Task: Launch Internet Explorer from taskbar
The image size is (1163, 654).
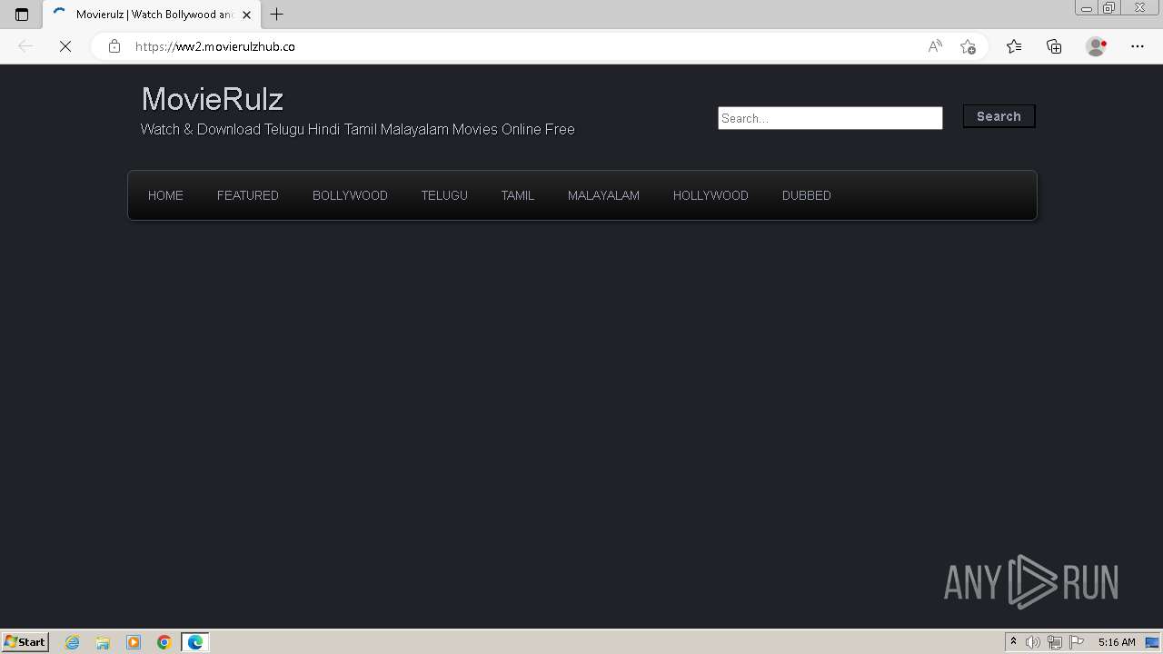Action: tap(72, 642)
